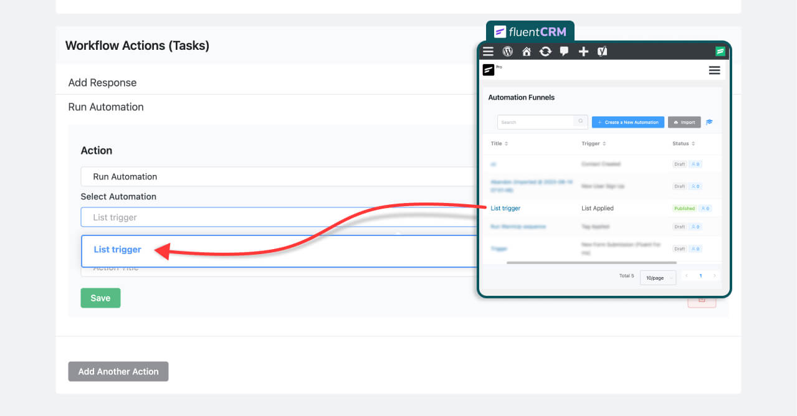The width and height of the screenshot is (797, 416).
Task: Open the WordPress logo menu in admin bar
Action: coord(508,51)
